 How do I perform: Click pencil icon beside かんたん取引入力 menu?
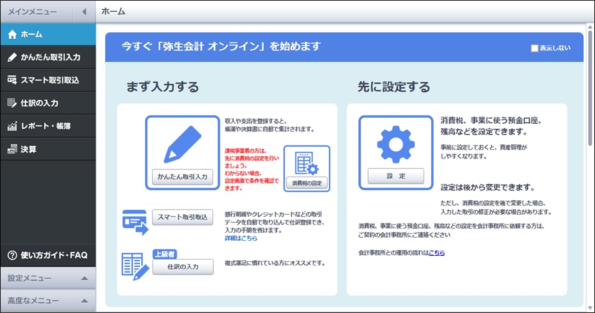pos(12,57)
